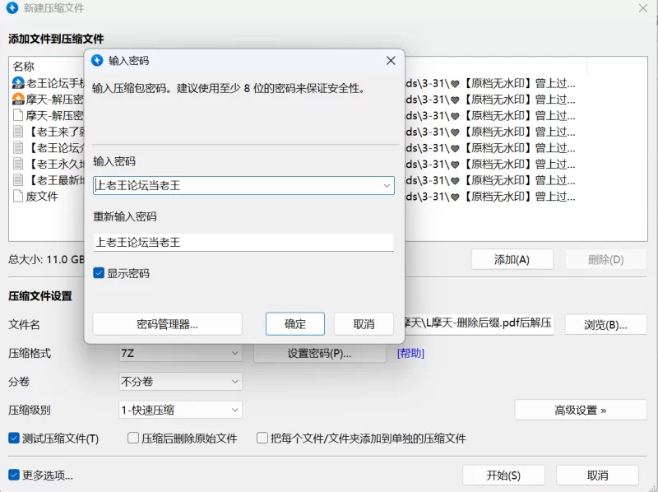Toggle 测试压缩文件(T) checkbox
This screenshot has height=492, width=658.
click(x=14, y=439)
